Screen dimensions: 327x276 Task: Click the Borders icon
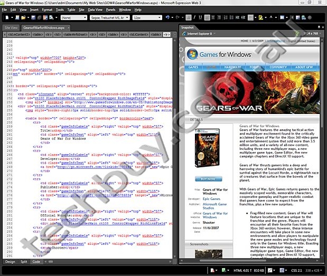[x=250, y=18]
